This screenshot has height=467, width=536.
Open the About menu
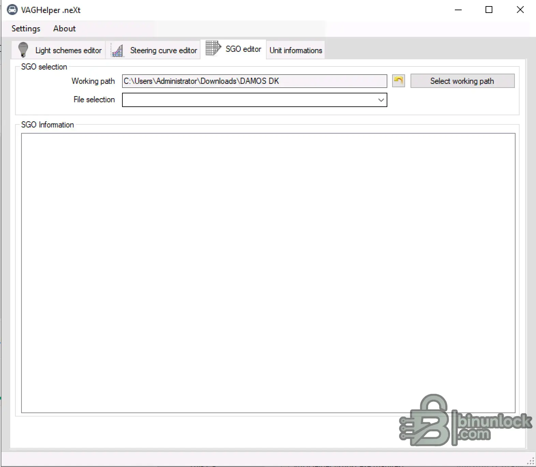click(64, 29)
